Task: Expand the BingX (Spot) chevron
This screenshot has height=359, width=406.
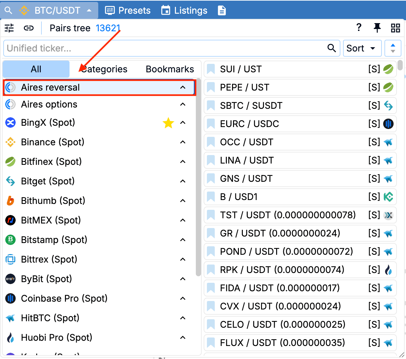Action: click(x=183, y=122)
